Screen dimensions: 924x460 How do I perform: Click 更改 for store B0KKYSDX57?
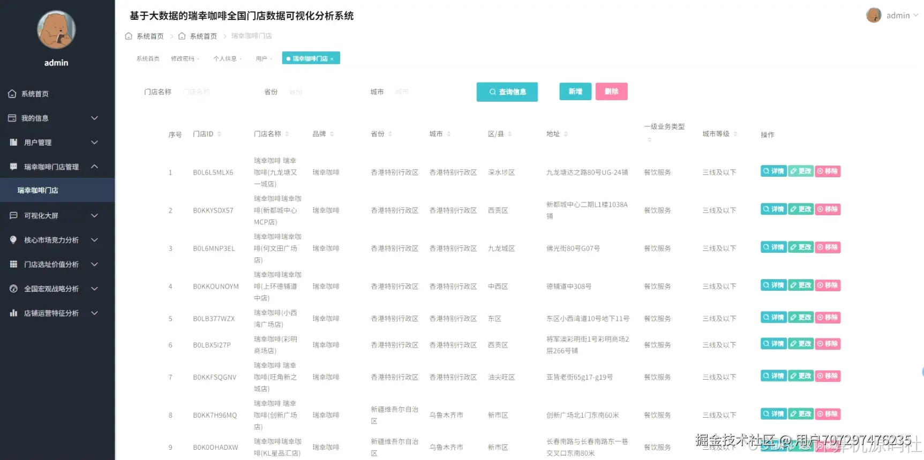pyautogui.click(x=801, y=209)
